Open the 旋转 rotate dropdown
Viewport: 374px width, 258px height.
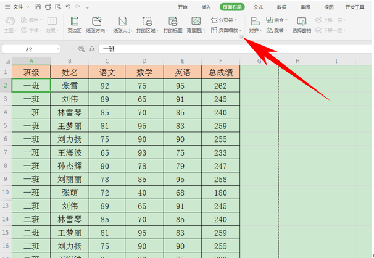[x=277, y=30]
